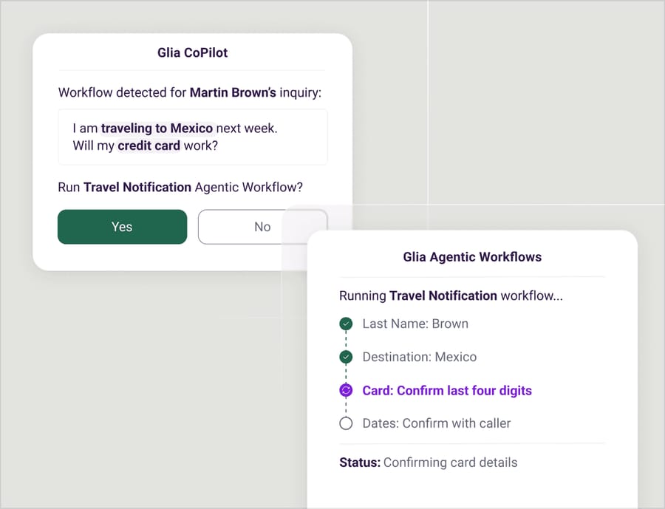Click the green Yes button
The width and height of the screenshot is (665, 509).
click(122, 227)
